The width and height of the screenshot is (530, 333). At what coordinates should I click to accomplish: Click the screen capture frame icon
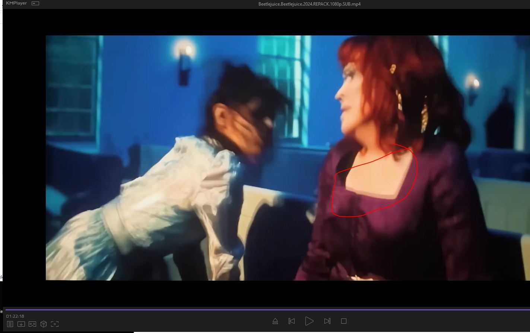point(55,324)
